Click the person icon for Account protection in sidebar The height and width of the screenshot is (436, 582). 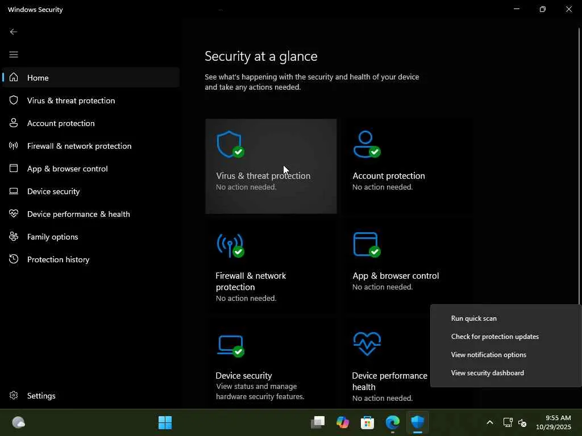14,123
